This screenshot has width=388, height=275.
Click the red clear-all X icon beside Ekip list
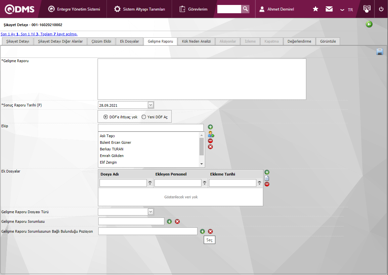(x=210, y=147)
